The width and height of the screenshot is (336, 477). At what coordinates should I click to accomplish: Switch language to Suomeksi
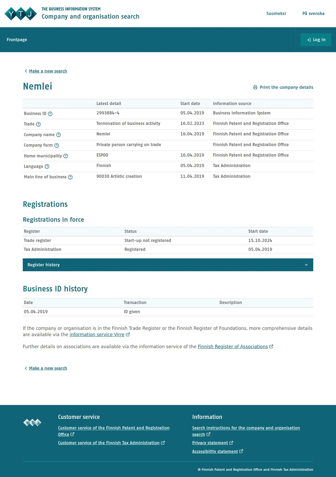coord(276,13)
